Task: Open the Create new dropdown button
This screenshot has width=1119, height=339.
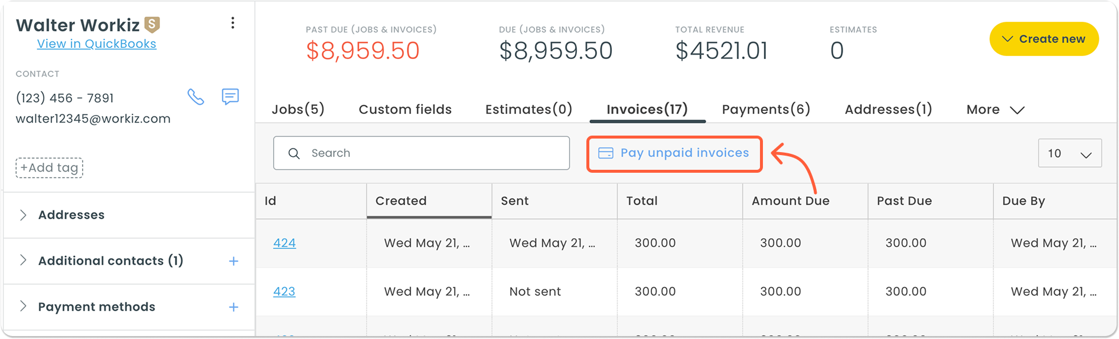Action: click(1044, 39)
